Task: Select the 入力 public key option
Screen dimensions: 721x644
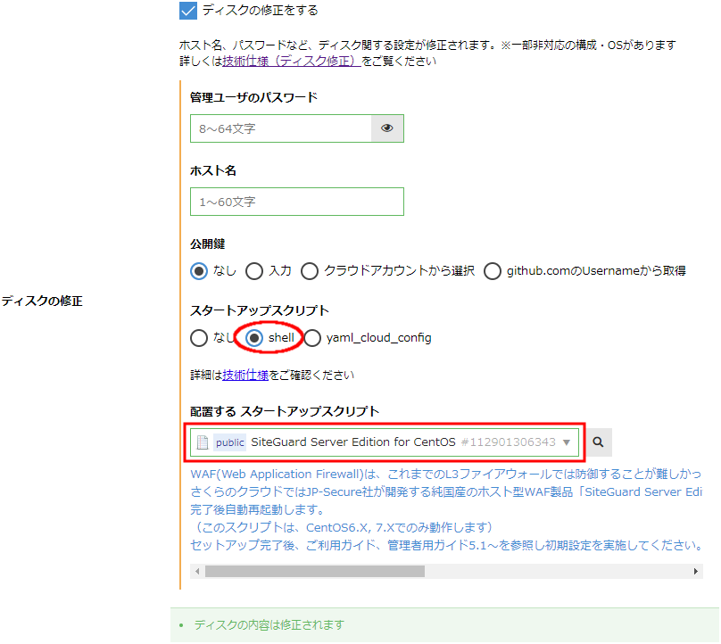Action: point(253,271)
